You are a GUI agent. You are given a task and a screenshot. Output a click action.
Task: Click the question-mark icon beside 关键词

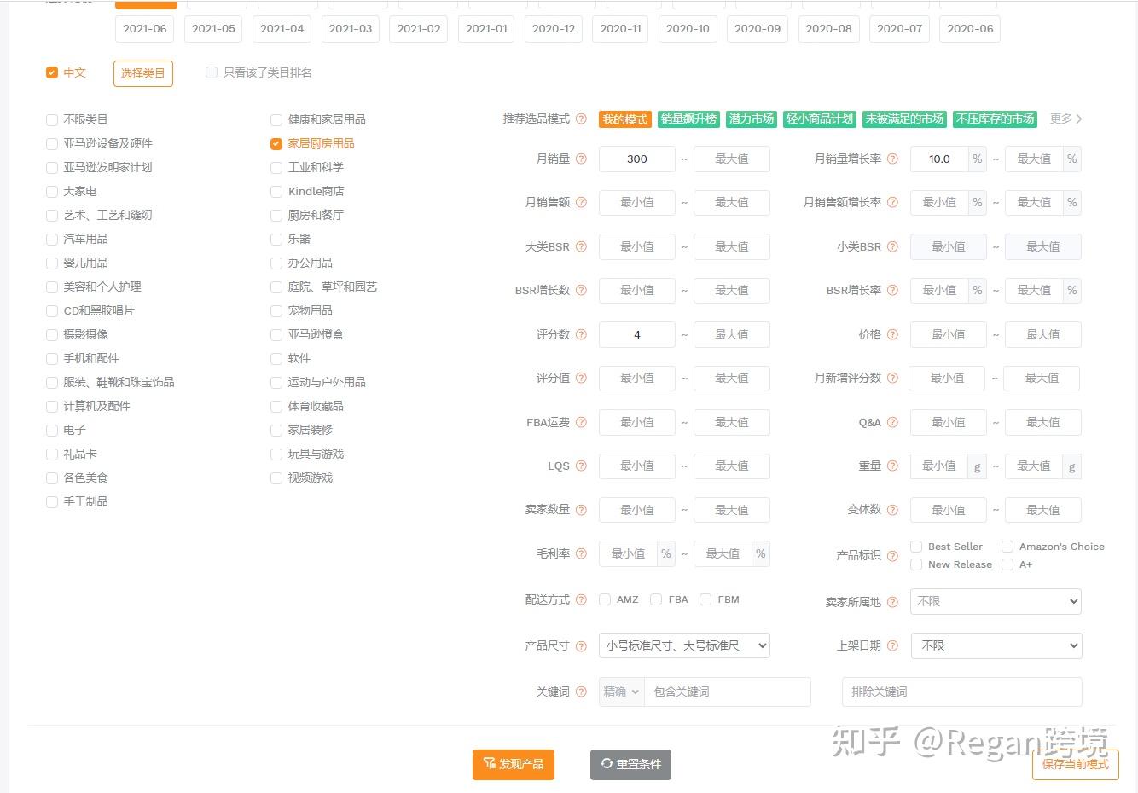(581, 692)
